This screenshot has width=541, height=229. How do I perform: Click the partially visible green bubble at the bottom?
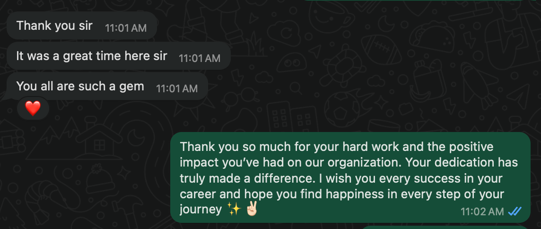449,227
